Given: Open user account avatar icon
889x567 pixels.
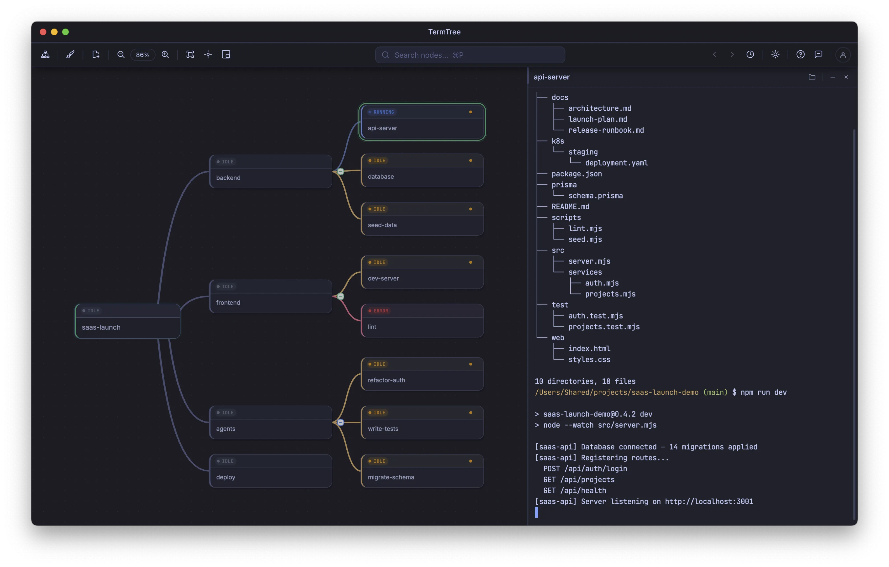Looking at the screenshot, I should click(x=843, y=55).
